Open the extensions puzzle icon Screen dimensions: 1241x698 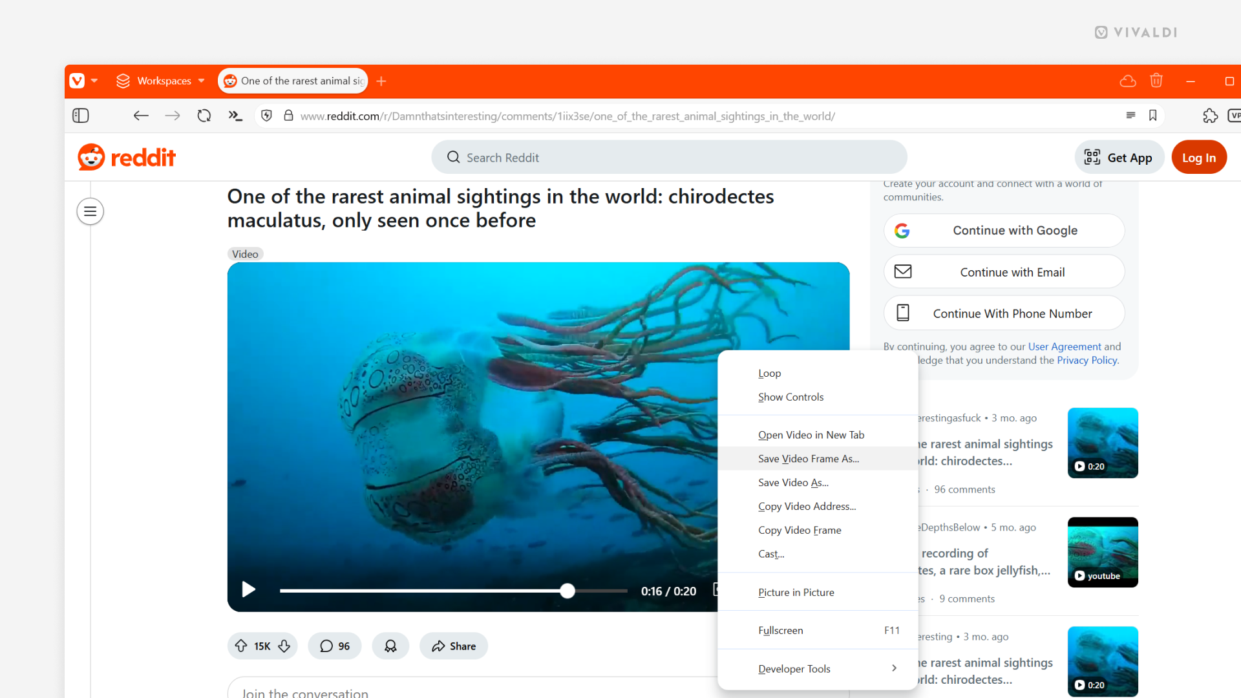1210,116
